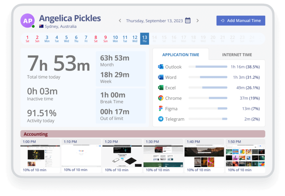Go to next day with right chevron
Image resolution: width=285 pixels, height=196 pixels.
[198, 21]
